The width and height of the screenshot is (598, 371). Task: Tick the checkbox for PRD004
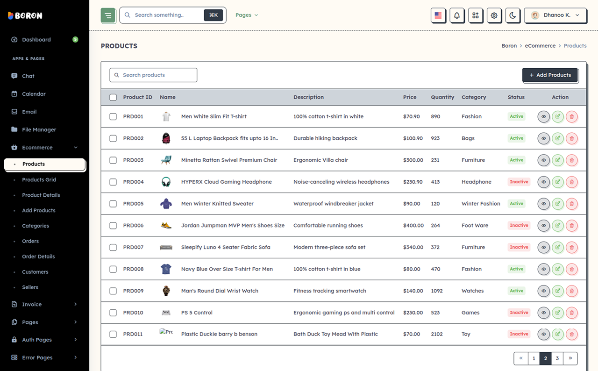(x=113, y=182)
